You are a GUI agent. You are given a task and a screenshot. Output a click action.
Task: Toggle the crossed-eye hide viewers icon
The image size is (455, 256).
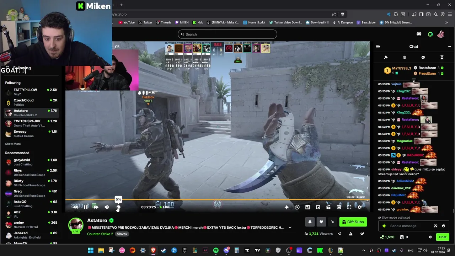[362, 234]
